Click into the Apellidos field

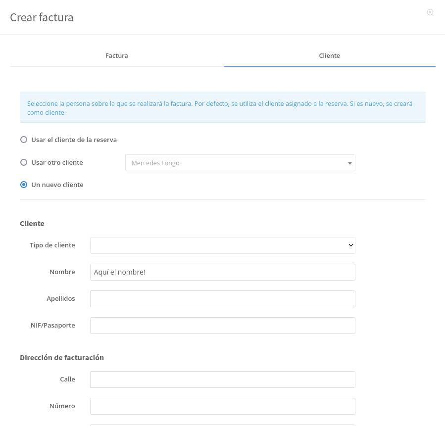[223, 299]
